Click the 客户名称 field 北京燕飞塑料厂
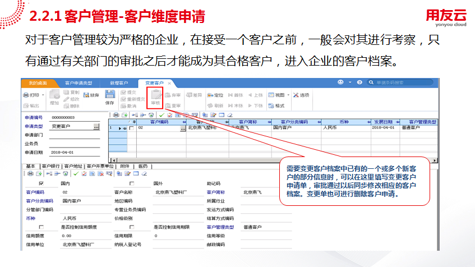Screen dimensions: 475x267 [x=178, y=192]
